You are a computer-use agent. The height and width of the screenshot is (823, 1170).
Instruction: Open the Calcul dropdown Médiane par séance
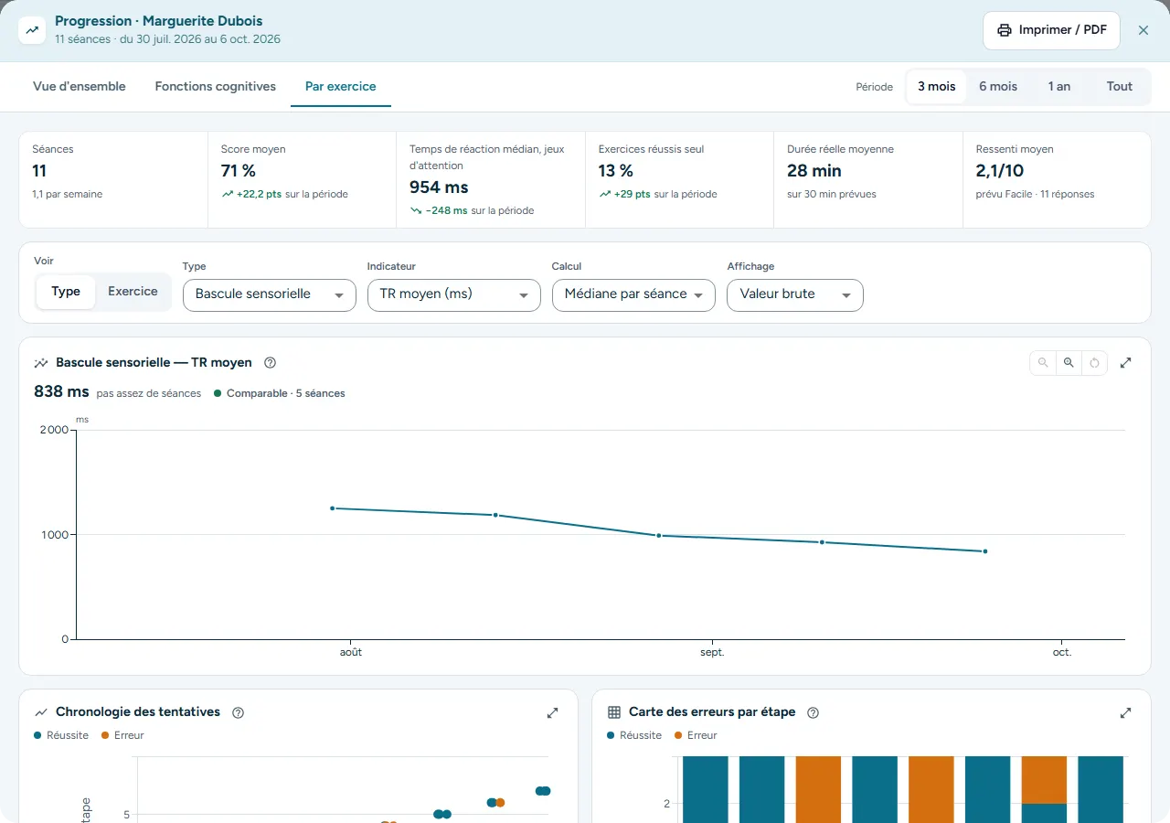(633, 294)
